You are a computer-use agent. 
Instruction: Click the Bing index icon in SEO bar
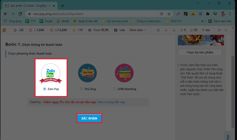74,30
